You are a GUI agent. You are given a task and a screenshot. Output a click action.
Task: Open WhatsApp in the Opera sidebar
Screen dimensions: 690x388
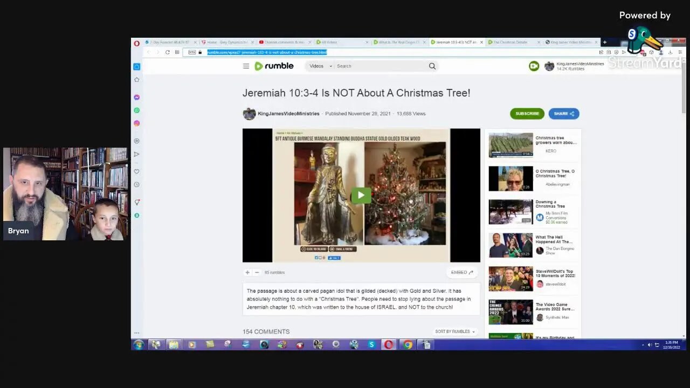137,110
